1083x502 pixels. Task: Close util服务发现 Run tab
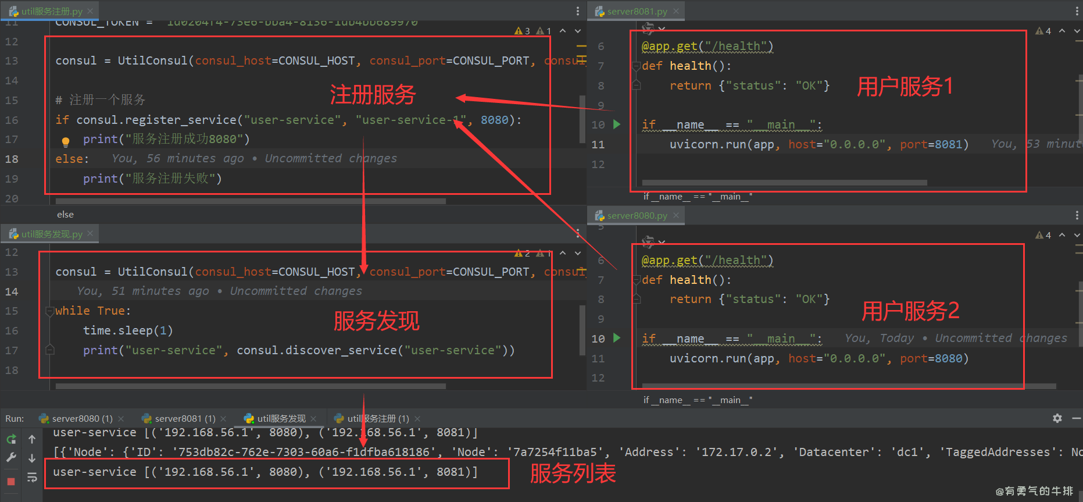[313, 419]
